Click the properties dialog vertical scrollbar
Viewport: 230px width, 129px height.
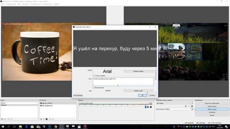[x=156, y=75]
